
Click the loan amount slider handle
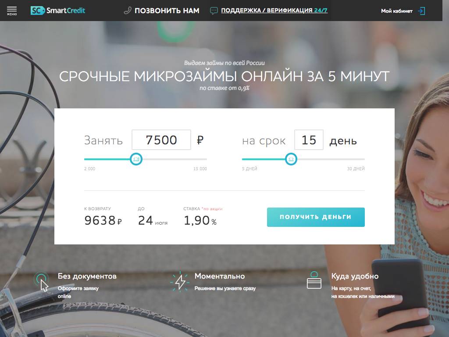point(136,159)
